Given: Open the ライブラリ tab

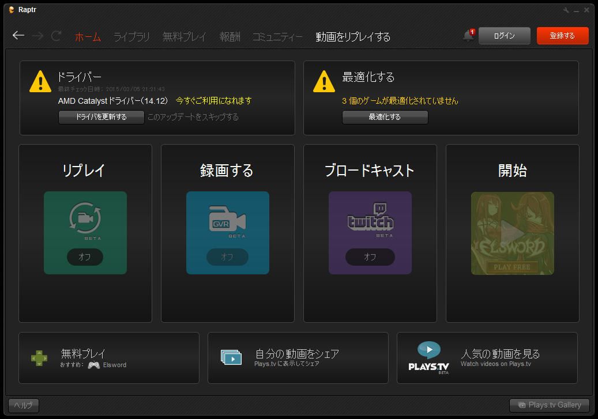Looking at the screenshot, I should tap(131, 37).
